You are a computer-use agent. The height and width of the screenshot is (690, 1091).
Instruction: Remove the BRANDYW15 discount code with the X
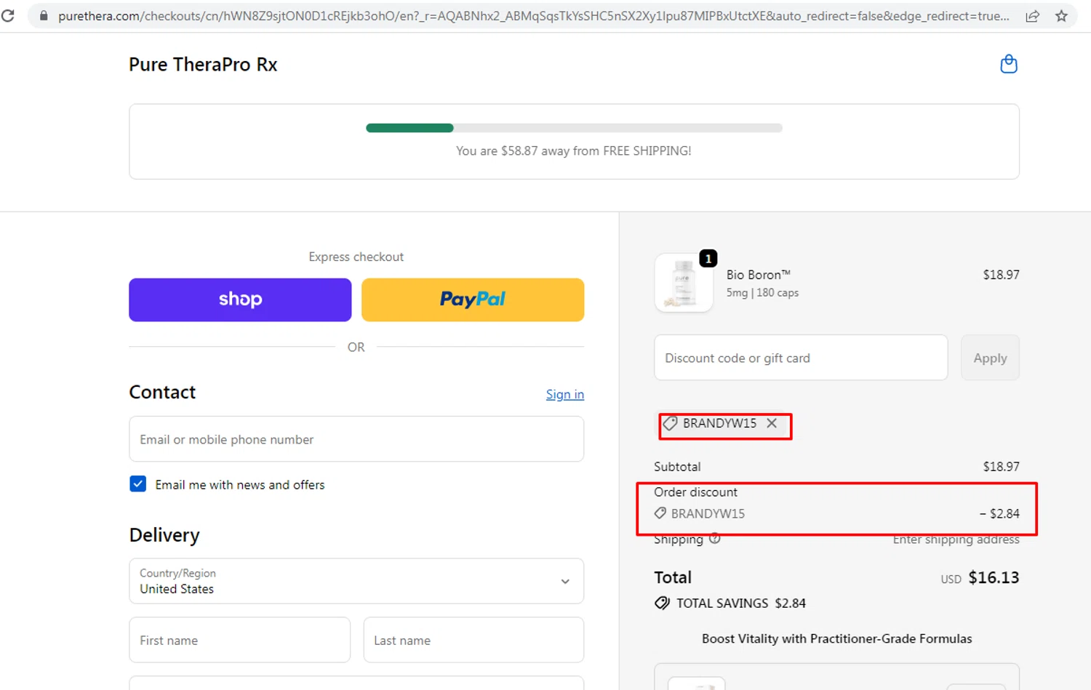(772, 423)
